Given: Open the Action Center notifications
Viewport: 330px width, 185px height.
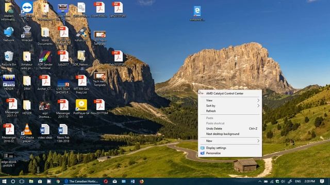Looking at the screenshot, I should pyautogui.click(x=322, y=181).
